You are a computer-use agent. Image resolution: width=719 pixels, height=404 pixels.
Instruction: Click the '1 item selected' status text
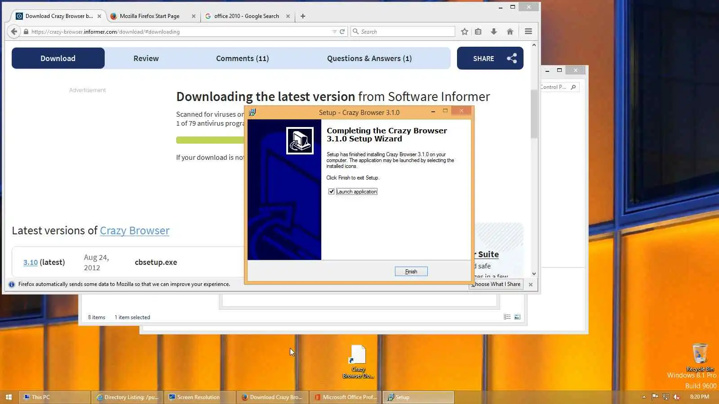132,317
